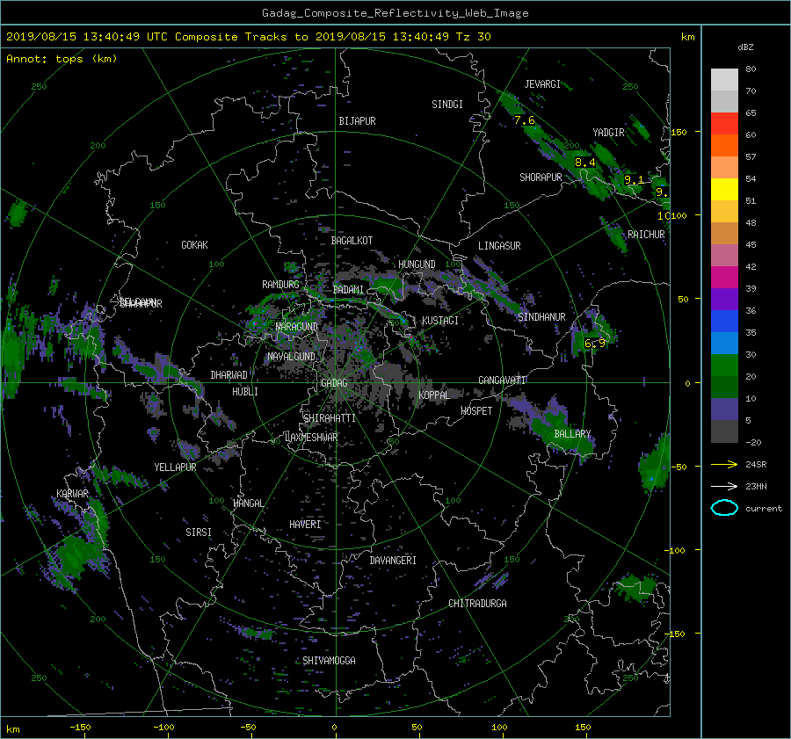This screenshot has height=739, width=791.
Task: Click the SHIVAMOGGA city label
Action: point(329,660)
